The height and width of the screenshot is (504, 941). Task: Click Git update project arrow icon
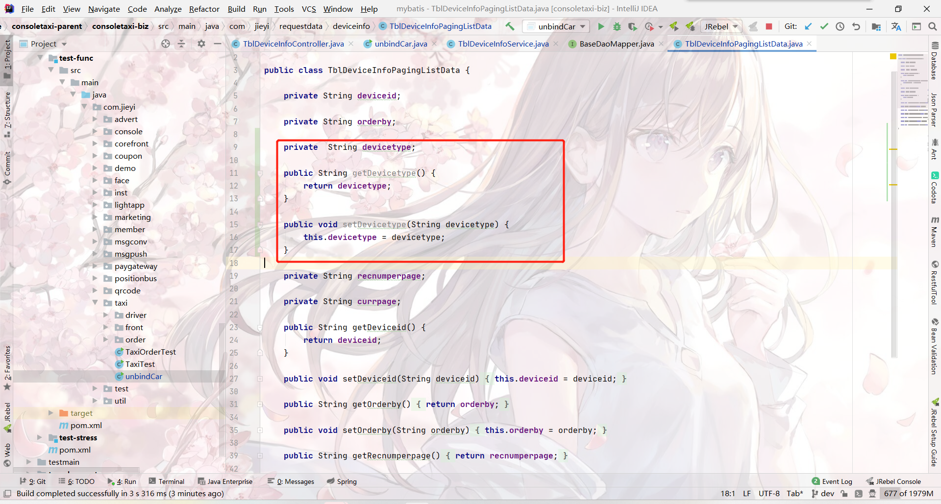pos(808,26)
